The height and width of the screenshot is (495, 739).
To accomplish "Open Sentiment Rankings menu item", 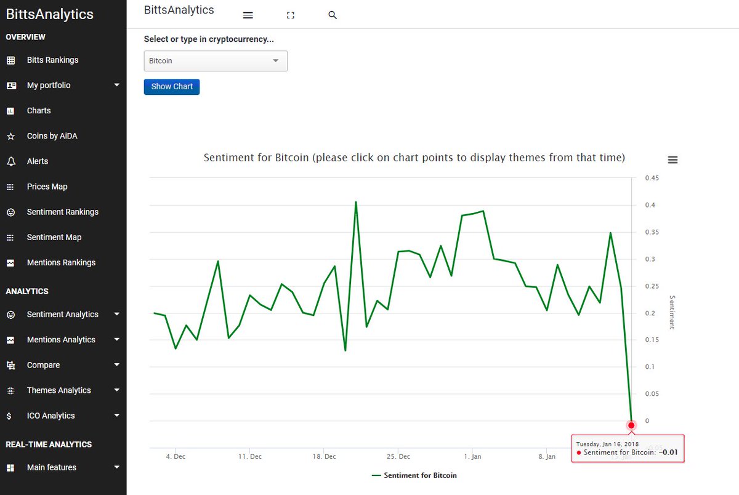I will [63, 212].
